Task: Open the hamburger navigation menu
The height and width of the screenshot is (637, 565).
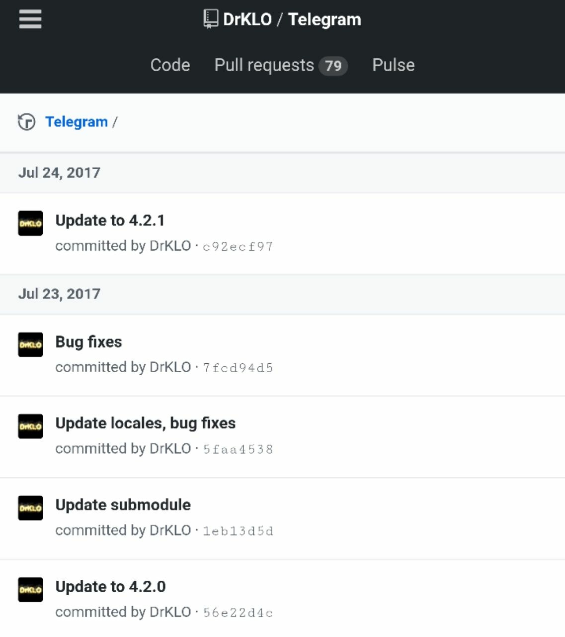Action: tap(30, 19)
